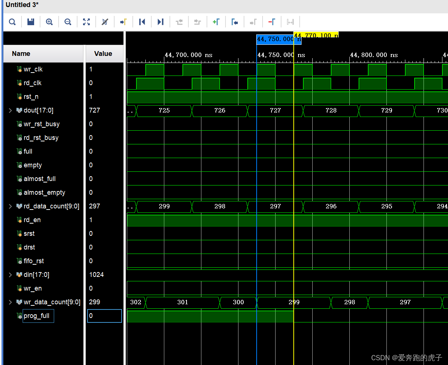Select the wr_clk signal
Viewport: 448px width, 365px height.
pyautogui.click(x=33, y=69)
